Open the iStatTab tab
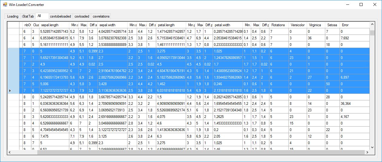 tap(28, 16)
